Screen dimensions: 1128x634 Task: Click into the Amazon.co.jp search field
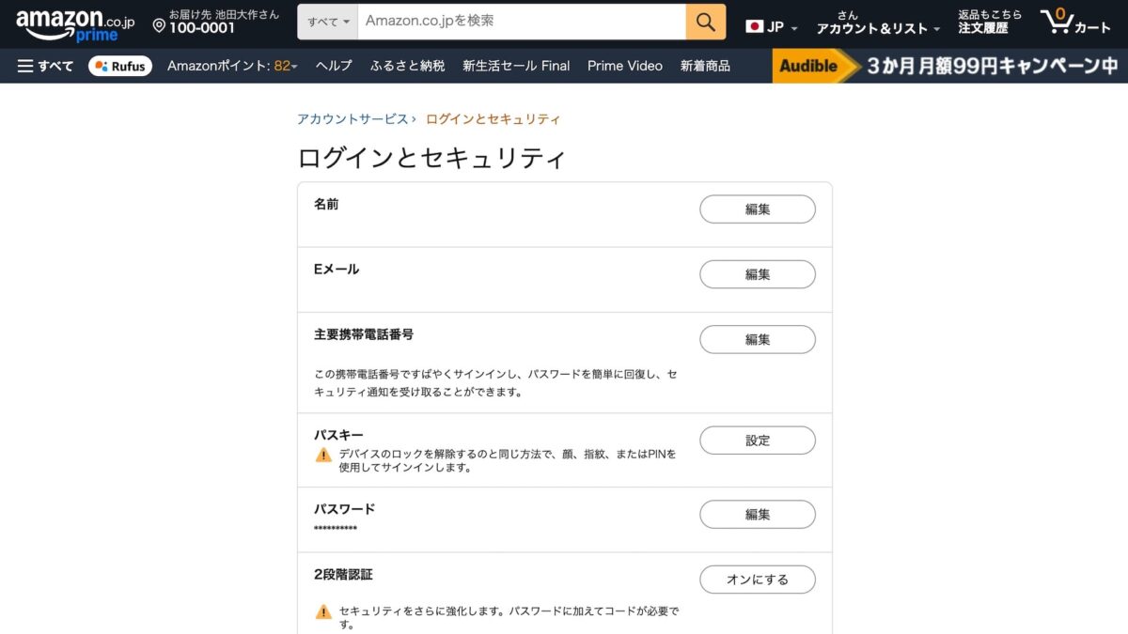(522, 22)
